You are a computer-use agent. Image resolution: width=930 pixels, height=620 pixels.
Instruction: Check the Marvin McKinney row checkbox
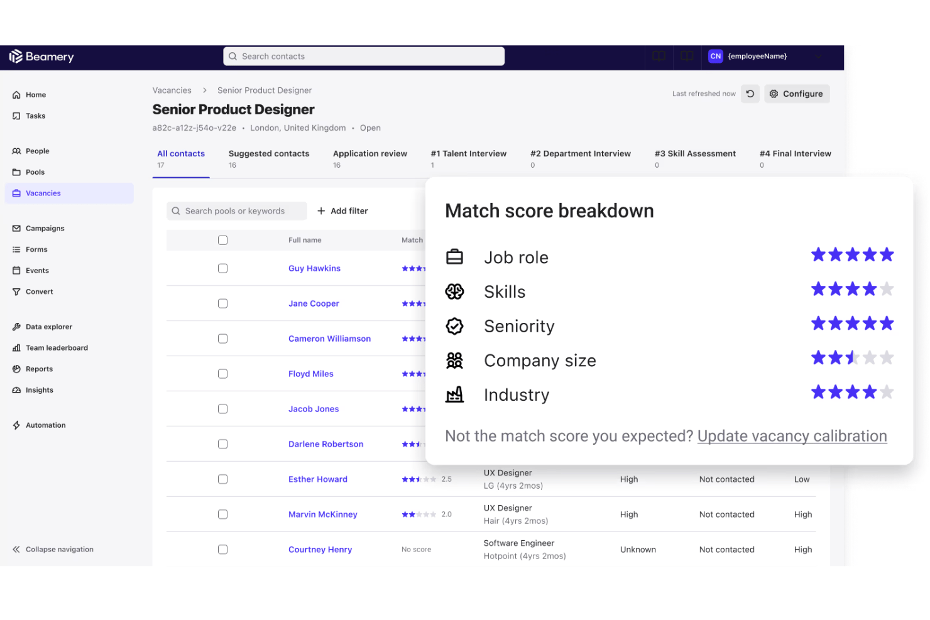pos(222,515)
